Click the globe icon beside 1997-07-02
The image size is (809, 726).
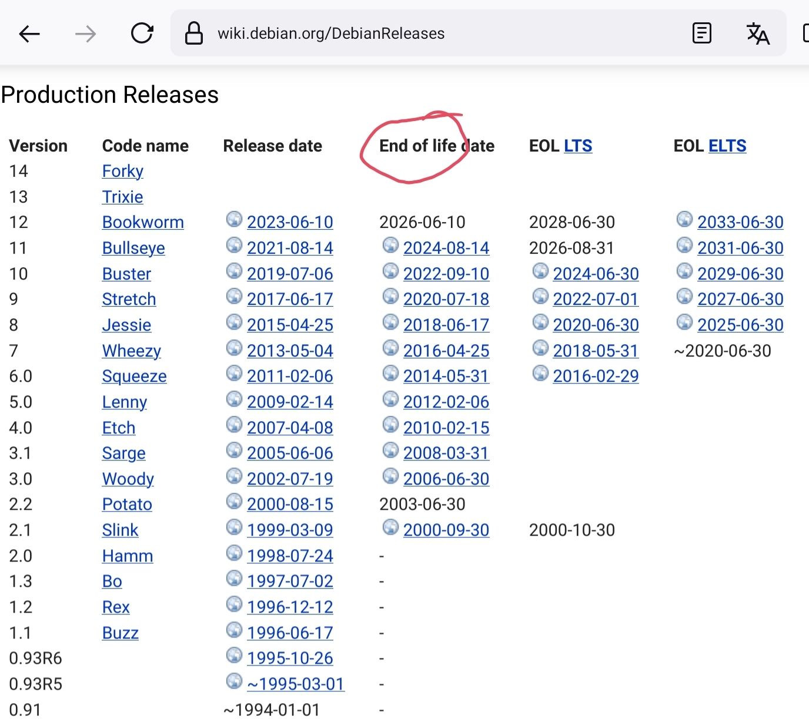[x=234, y=578]
